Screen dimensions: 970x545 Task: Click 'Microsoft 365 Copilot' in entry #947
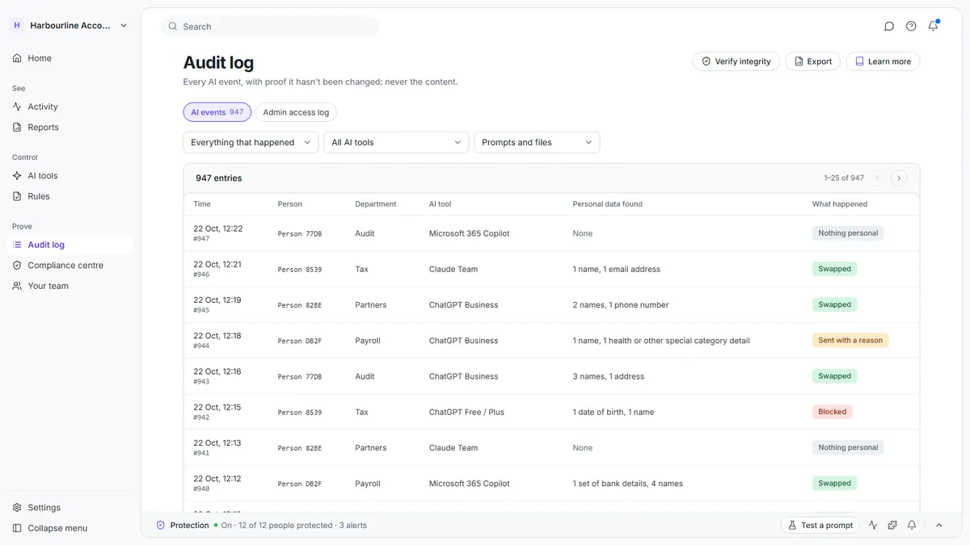point(470,233)
